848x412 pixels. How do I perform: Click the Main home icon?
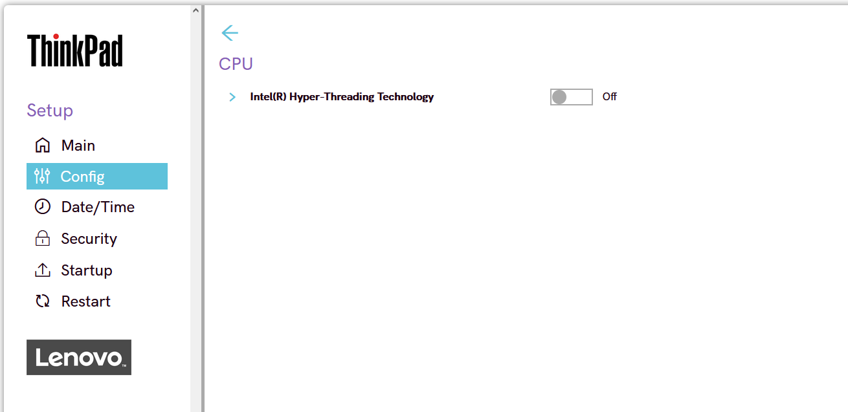[x=42, y=146]
